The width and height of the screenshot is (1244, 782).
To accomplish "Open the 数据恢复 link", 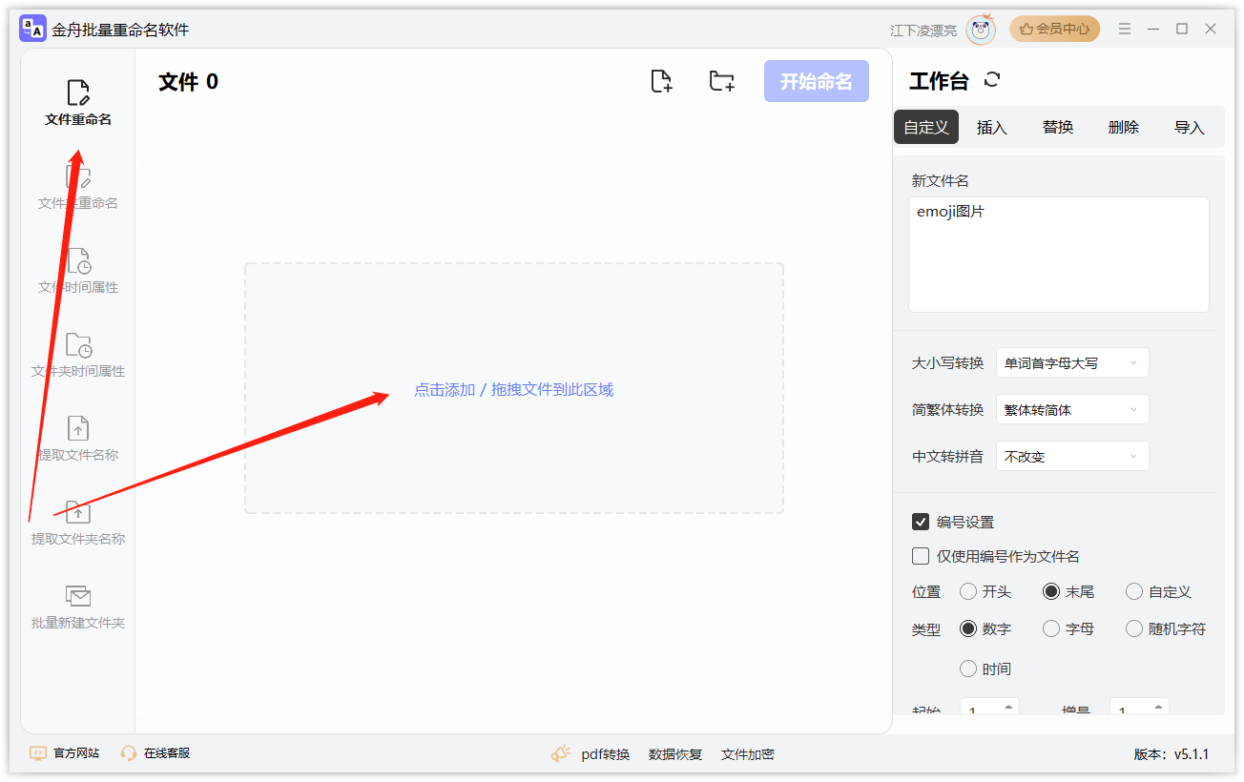I will [x=675, y=754].
